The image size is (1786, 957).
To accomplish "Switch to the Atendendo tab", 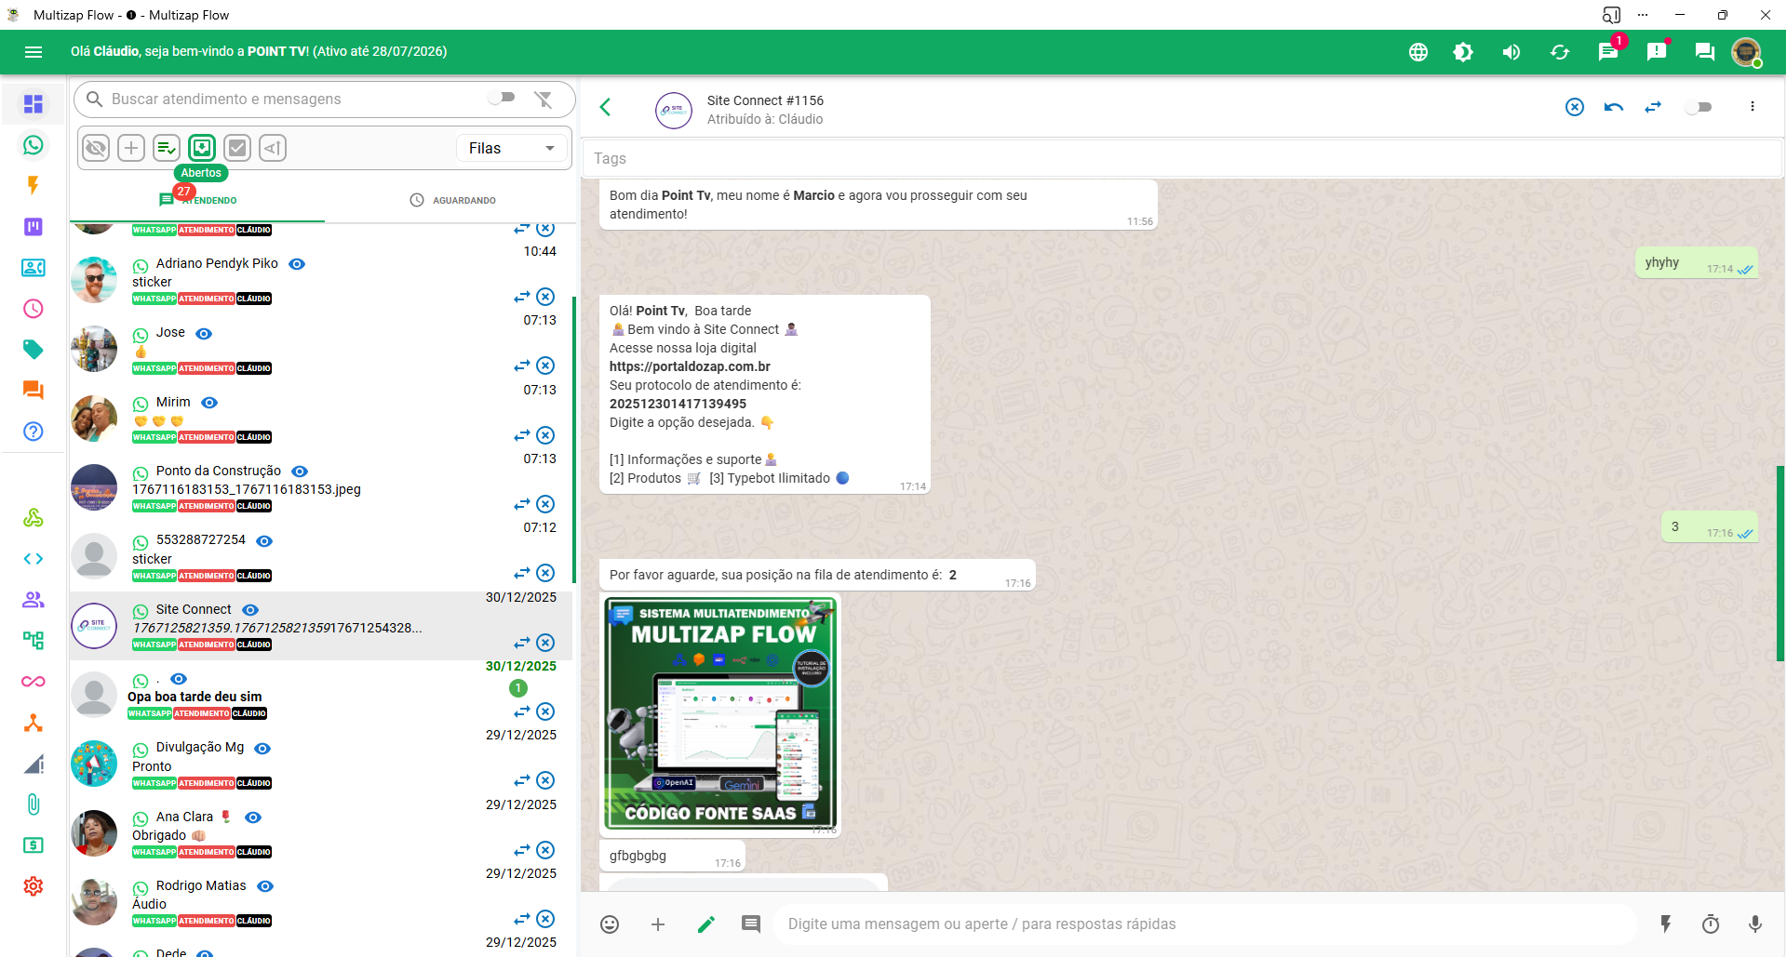I will [198, 200].
